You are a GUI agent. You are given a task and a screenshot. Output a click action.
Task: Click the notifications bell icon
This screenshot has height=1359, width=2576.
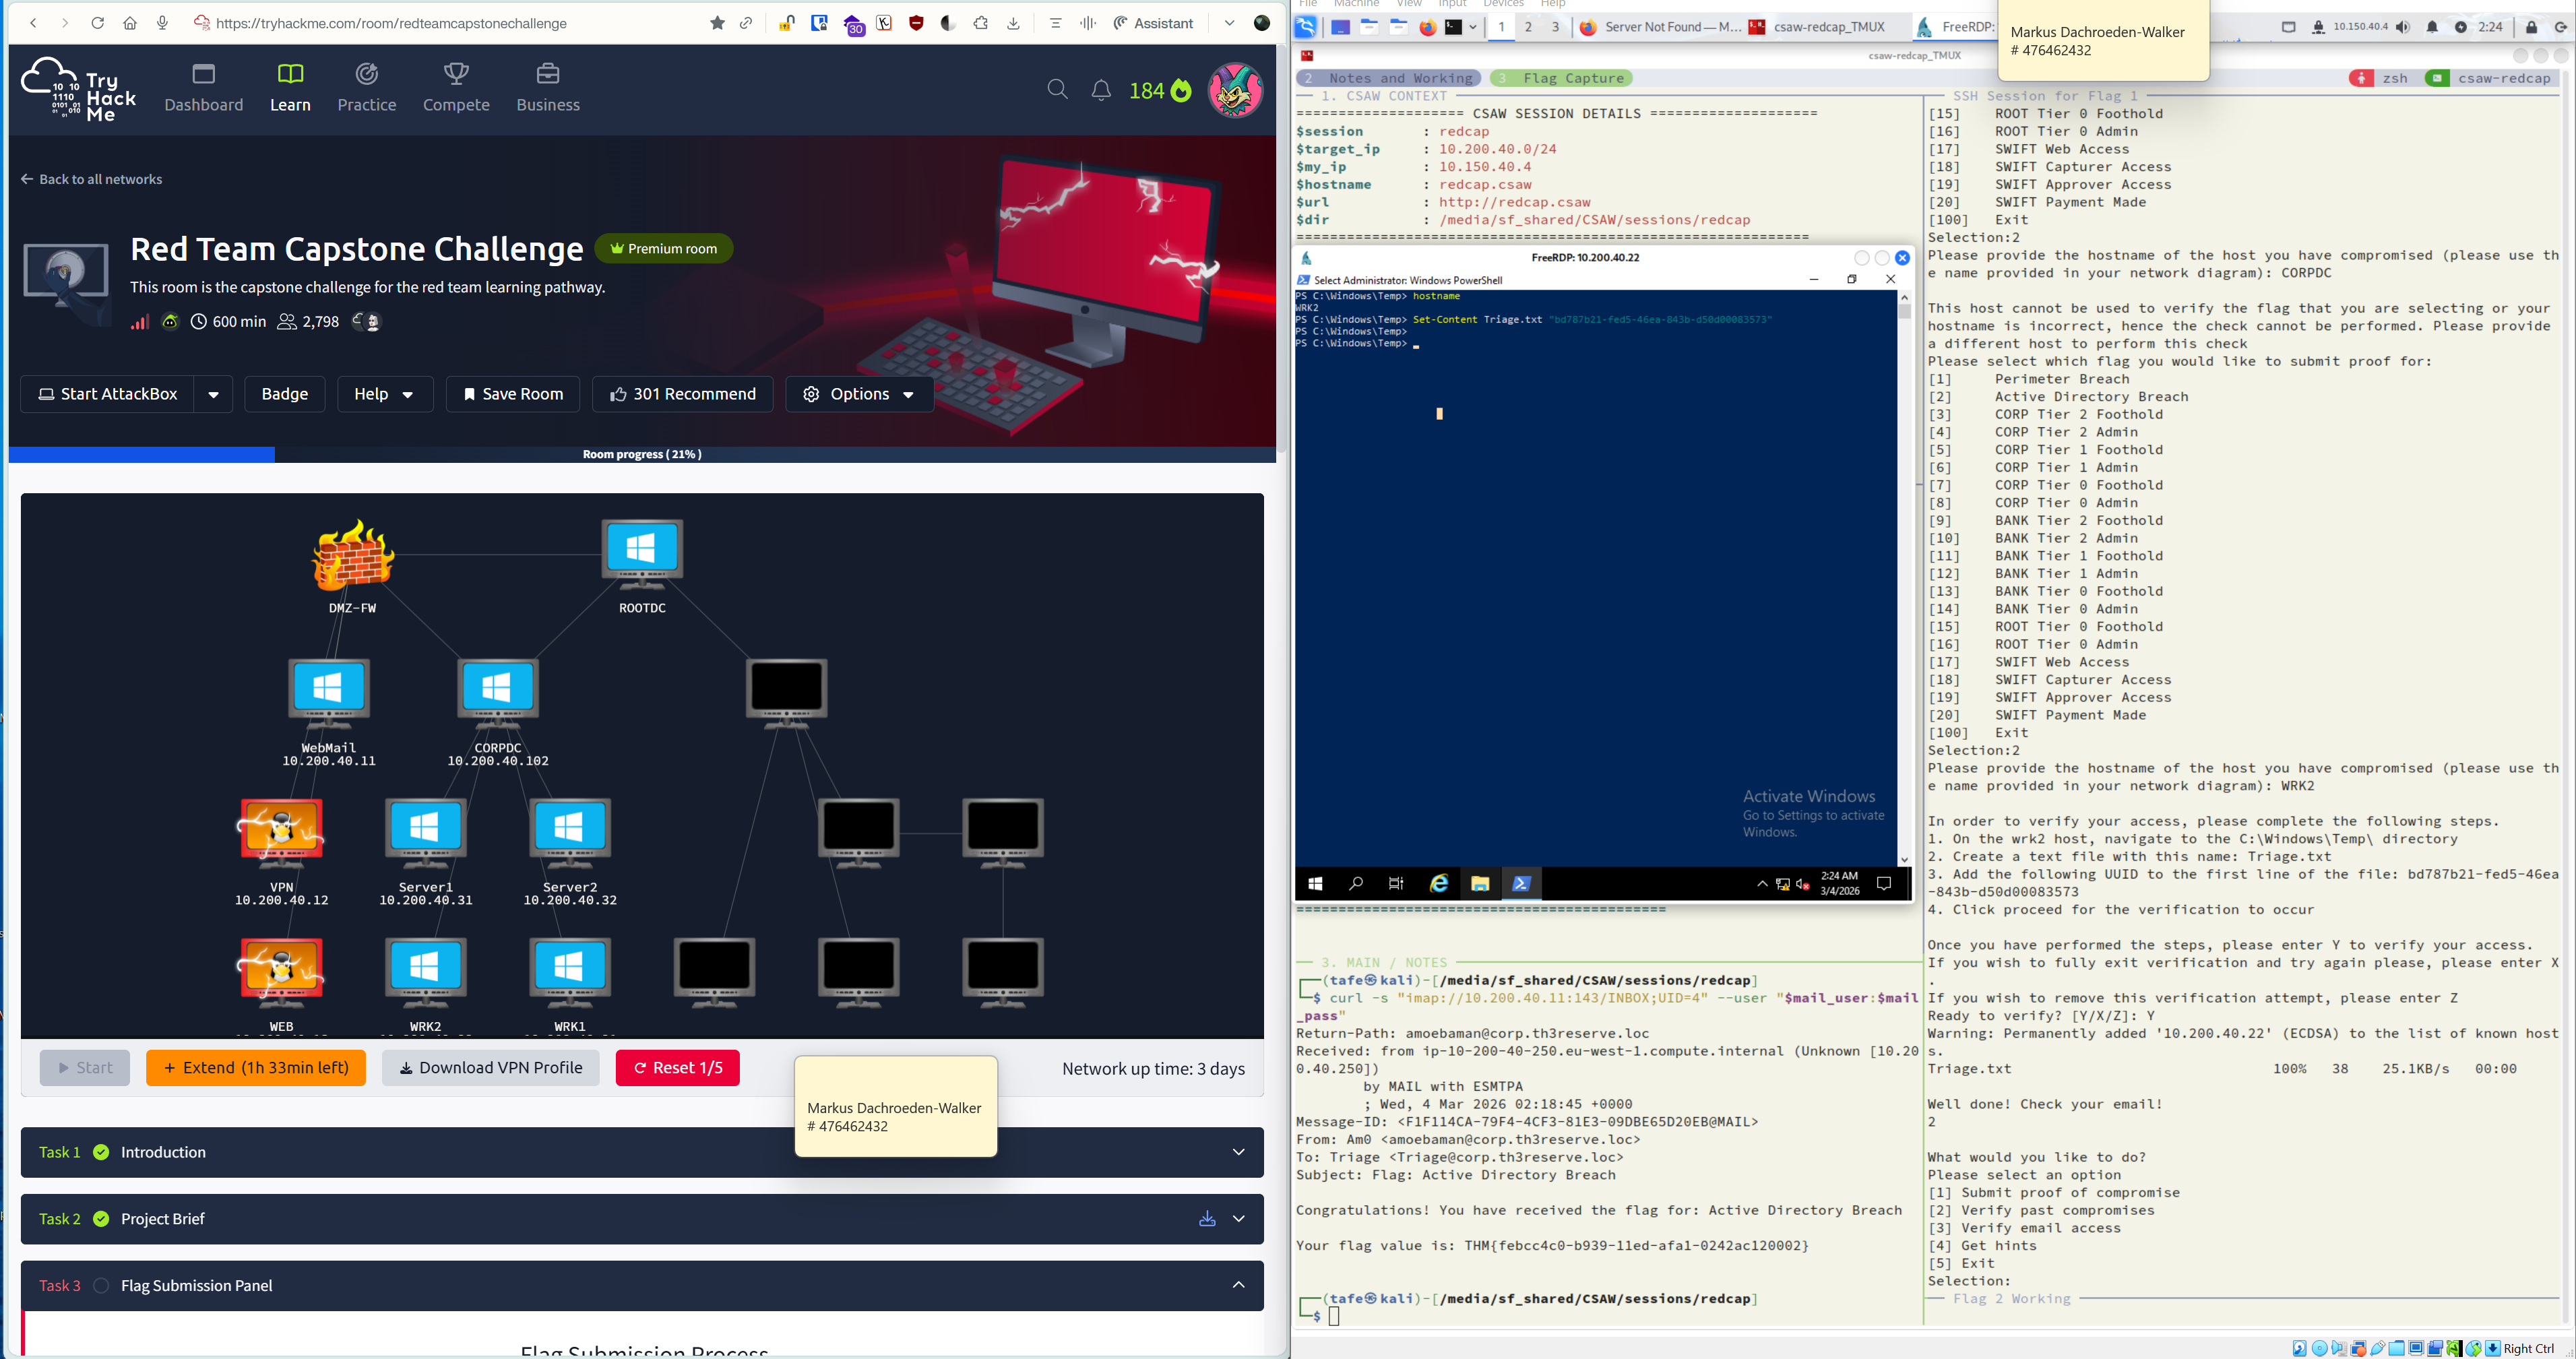[x=1101, y=91]
